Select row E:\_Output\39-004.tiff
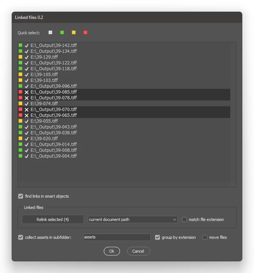 [x=124, y=156]
